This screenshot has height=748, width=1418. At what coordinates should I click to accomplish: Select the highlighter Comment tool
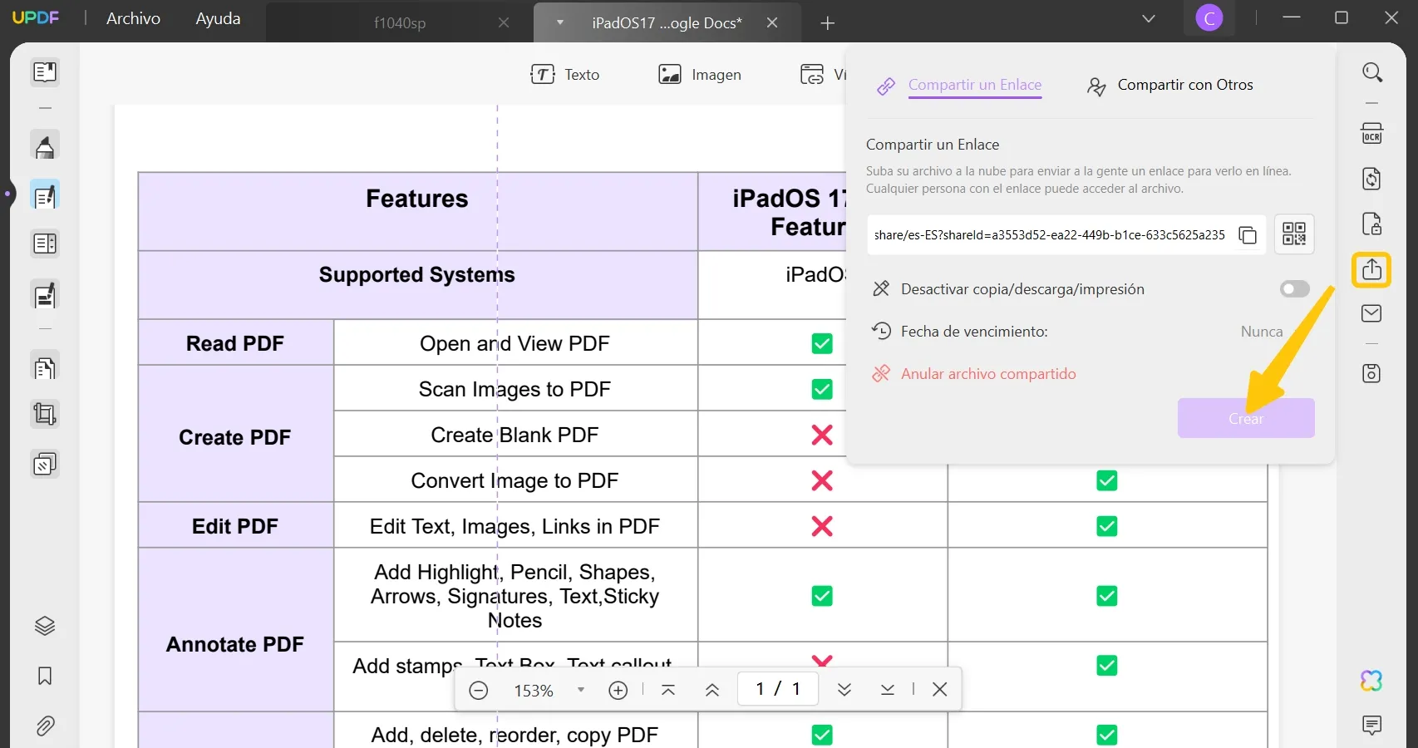click(45, 145)
